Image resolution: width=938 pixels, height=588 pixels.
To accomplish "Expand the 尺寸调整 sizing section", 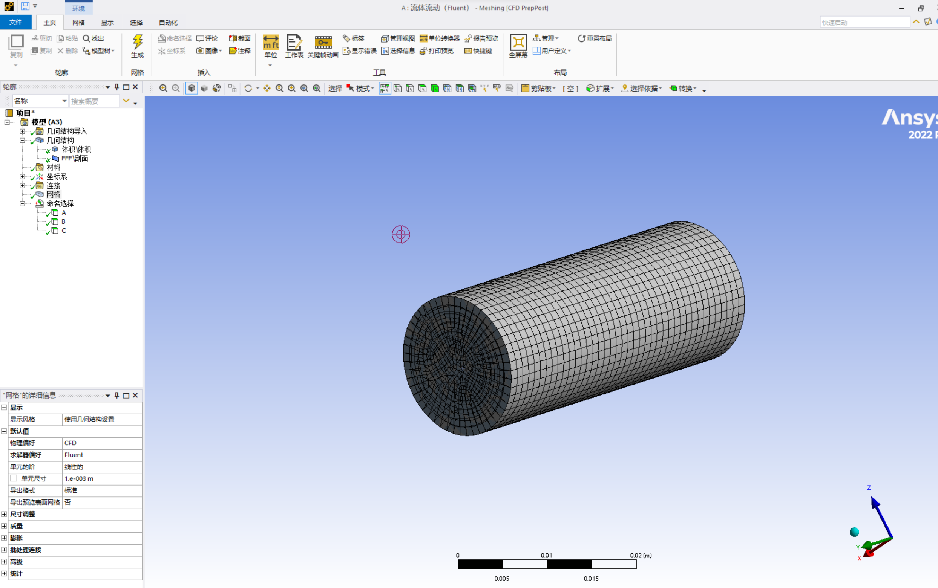I will [x=4, y=514].
